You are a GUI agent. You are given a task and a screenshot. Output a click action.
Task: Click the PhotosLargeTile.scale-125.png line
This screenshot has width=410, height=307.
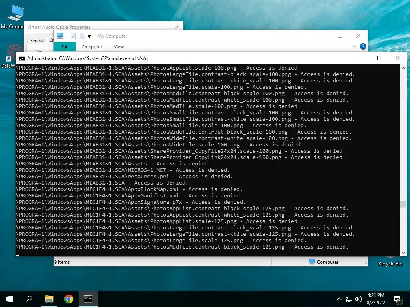(x=161, y=240)
